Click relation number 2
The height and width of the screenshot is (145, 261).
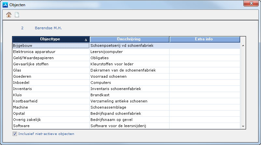(22, 28)
